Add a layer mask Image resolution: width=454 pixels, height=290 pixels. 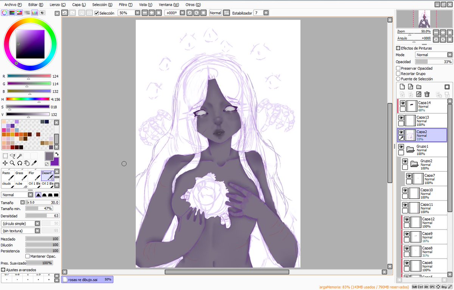coord(447,87)
